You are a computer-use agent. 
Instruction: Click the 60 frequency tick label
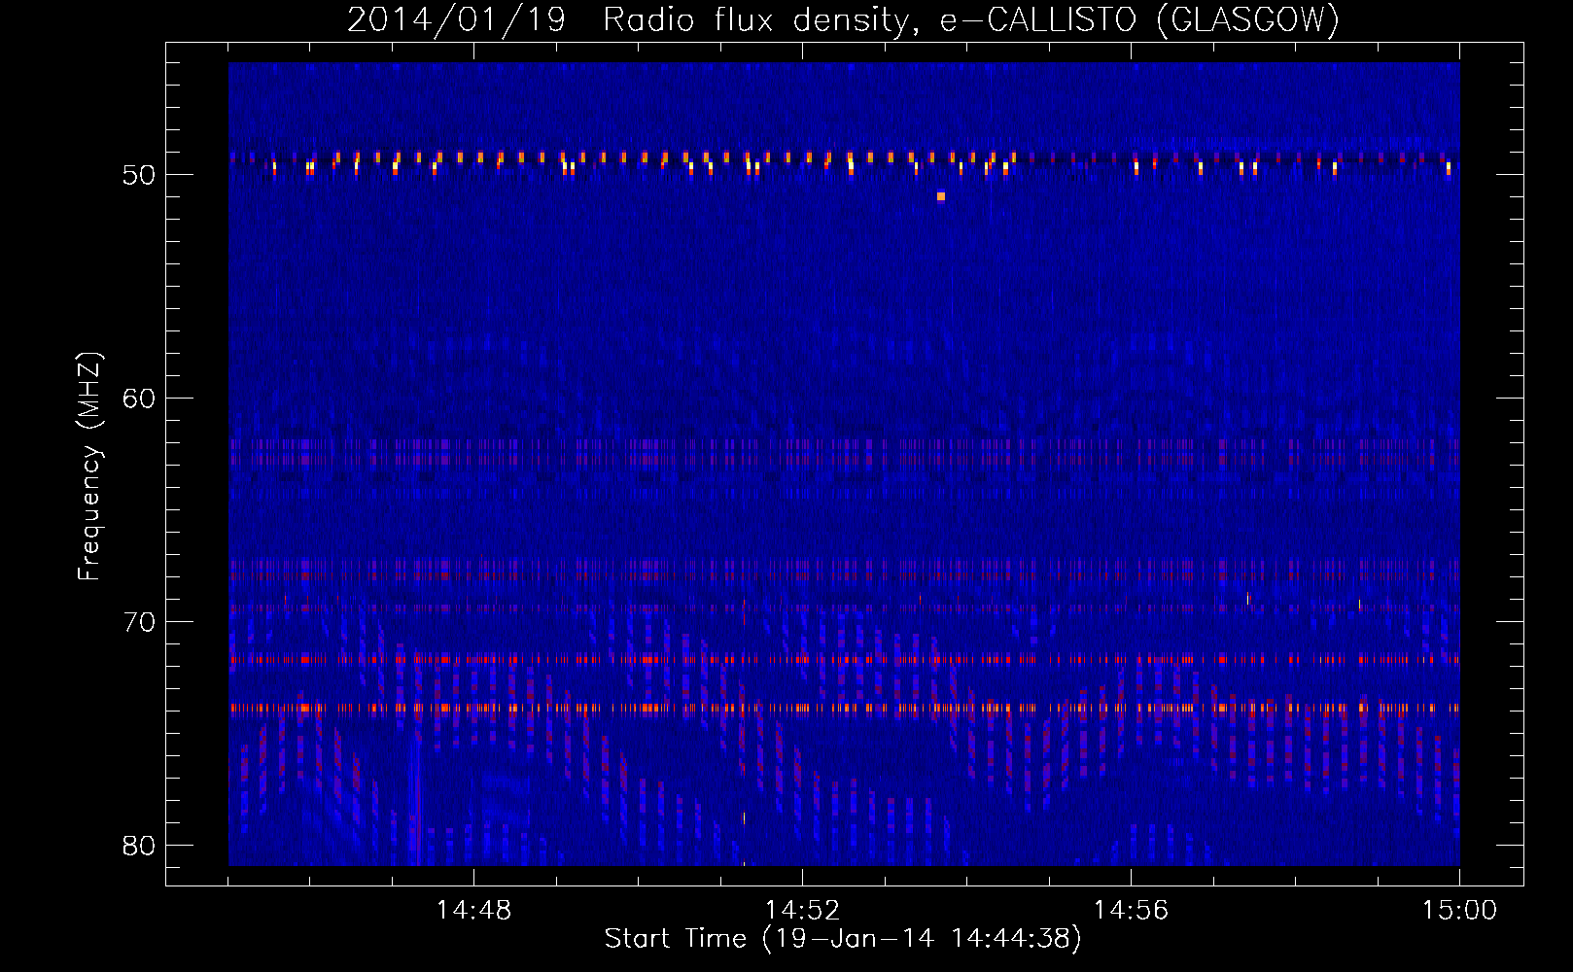139,399
